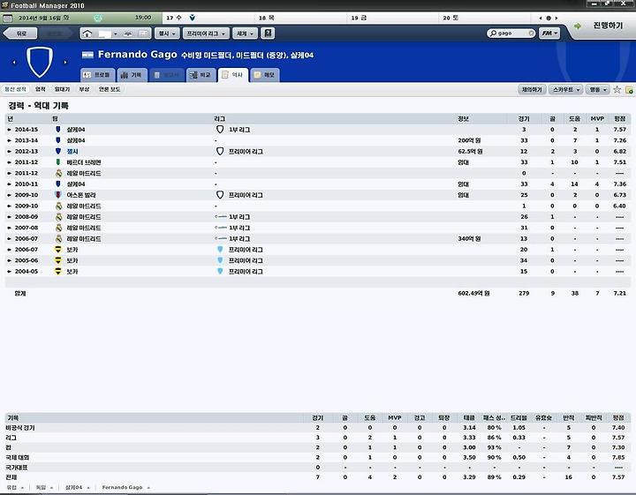Open the manual icon next to 세계

coord(268,34)
